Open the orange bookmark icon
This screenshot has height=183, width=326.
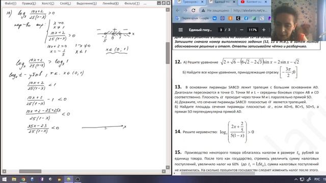coord(230,18)
